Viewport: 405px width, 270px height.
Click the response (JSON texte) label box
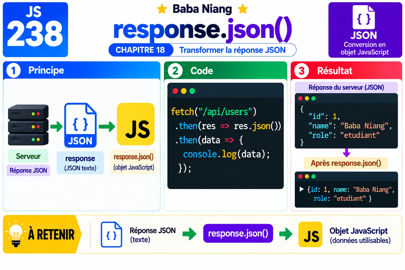click(x=80, y=163)
